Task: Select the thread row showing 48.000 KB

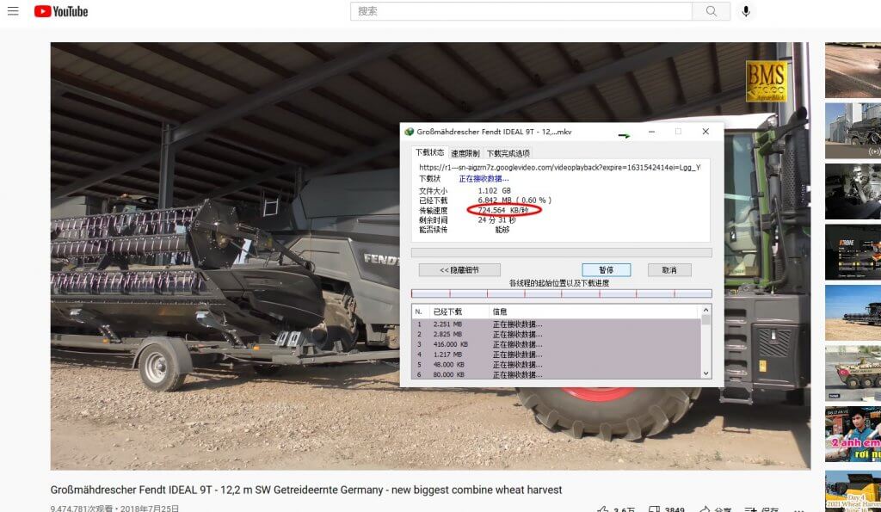Action: 557,365
